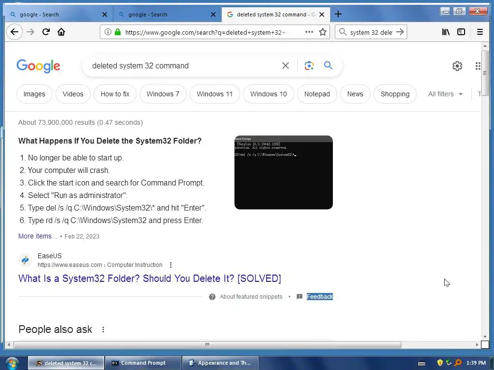Close the deleted system 32 command tab

(322, 14)
